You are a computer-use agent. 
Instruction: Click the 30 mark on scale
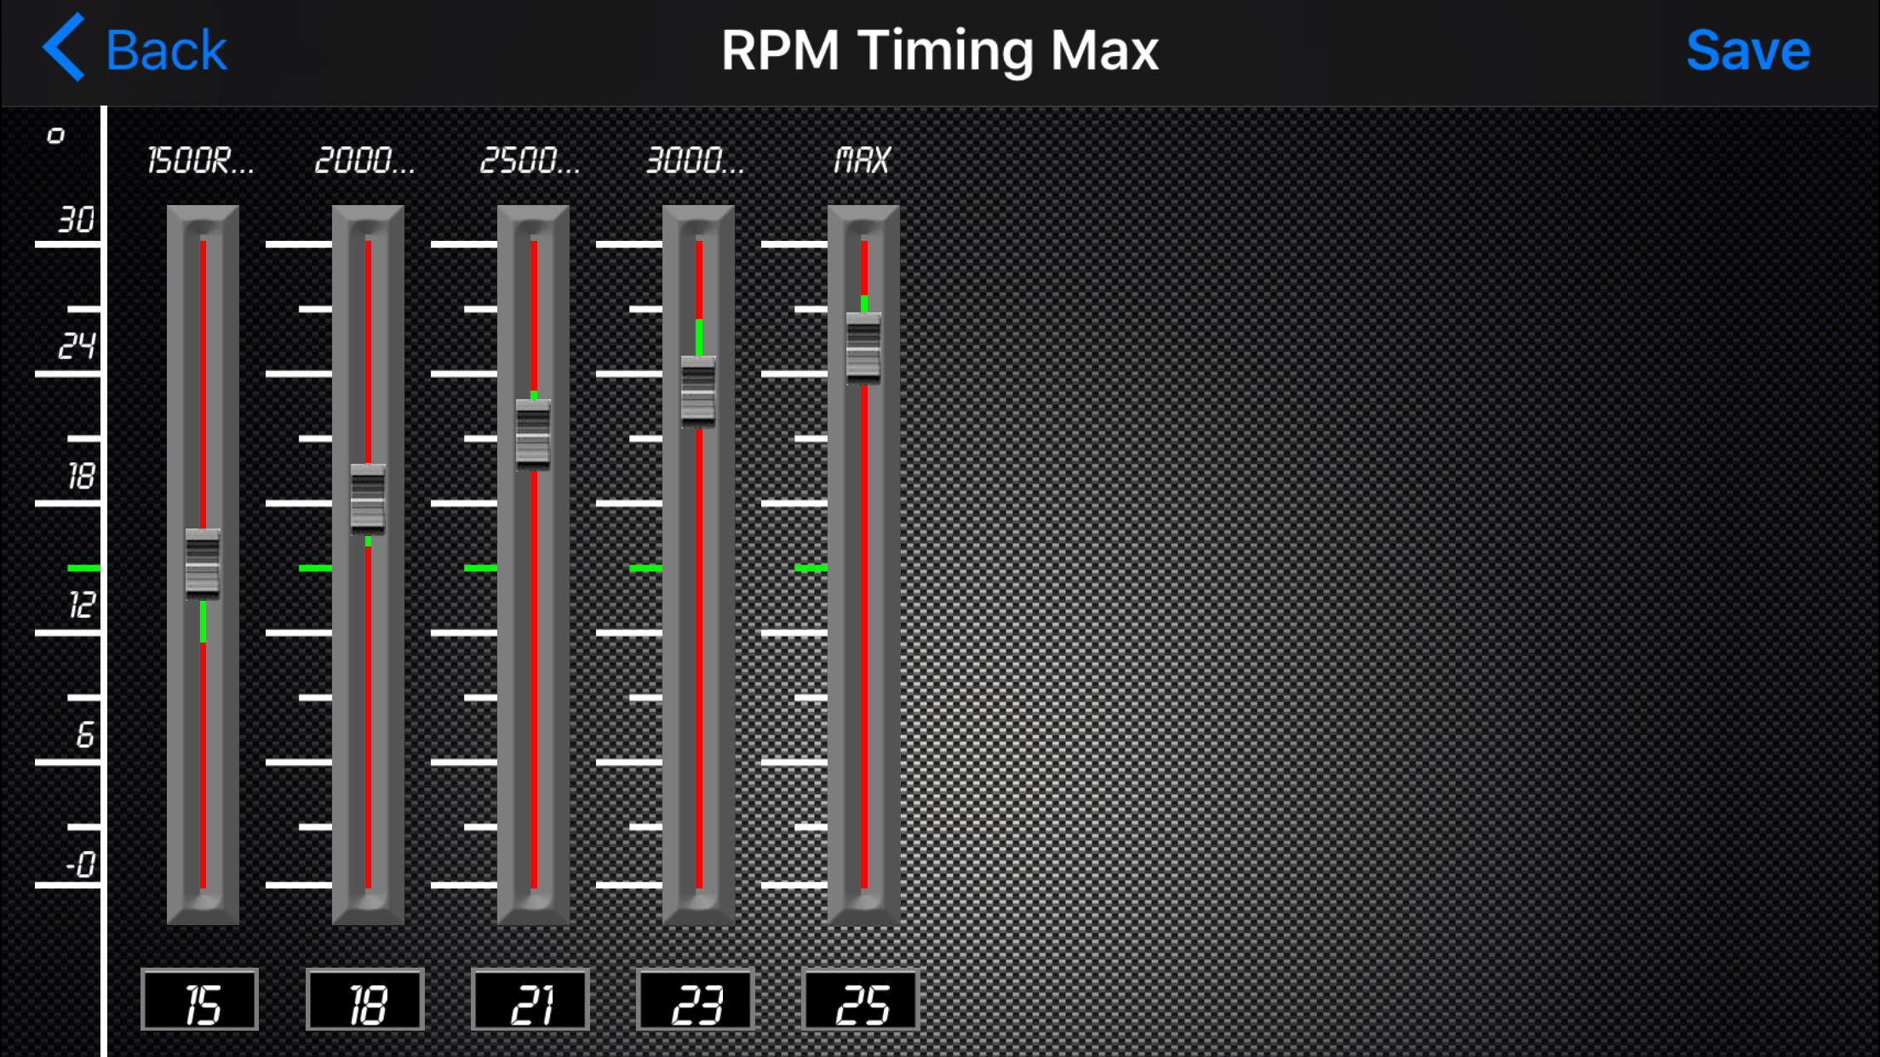coord(75,220)
